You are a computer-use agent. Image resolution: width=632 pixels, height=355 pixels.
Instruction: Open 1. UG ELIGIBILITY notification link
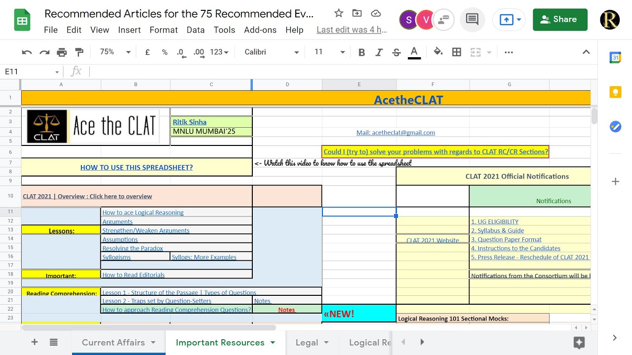(495, 222)
